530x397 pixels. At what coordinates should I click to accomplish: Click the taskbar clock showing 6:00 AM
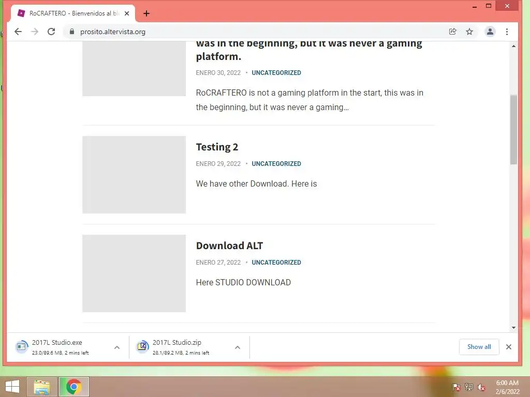click(507, 387)
